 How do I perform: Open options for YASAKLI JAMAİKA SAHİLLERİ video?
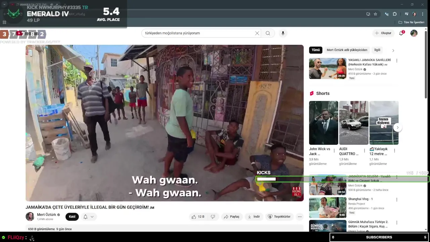(397, 61)
